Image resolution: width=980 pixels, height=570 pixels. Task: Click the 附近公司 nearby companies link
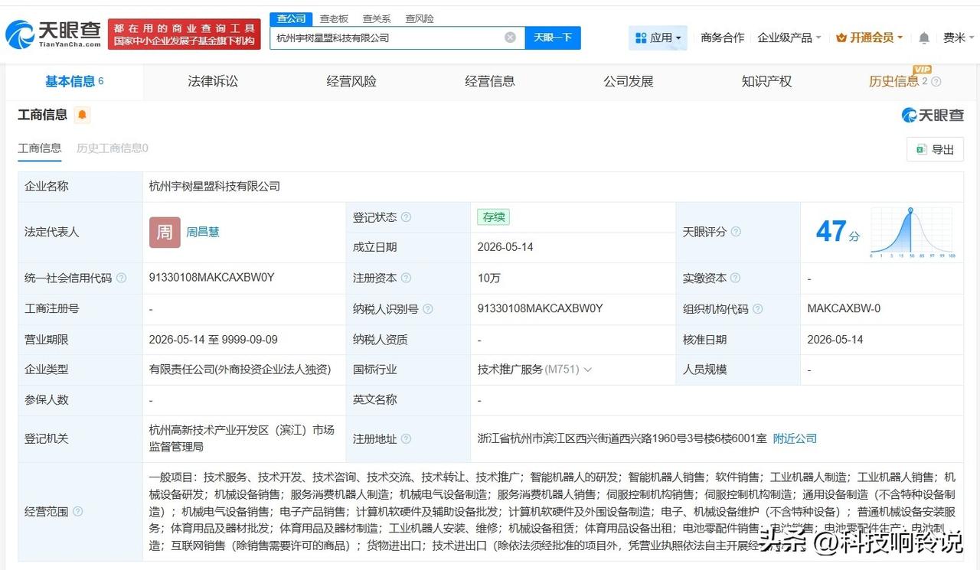pyautogui.click(x=795, y=439)
